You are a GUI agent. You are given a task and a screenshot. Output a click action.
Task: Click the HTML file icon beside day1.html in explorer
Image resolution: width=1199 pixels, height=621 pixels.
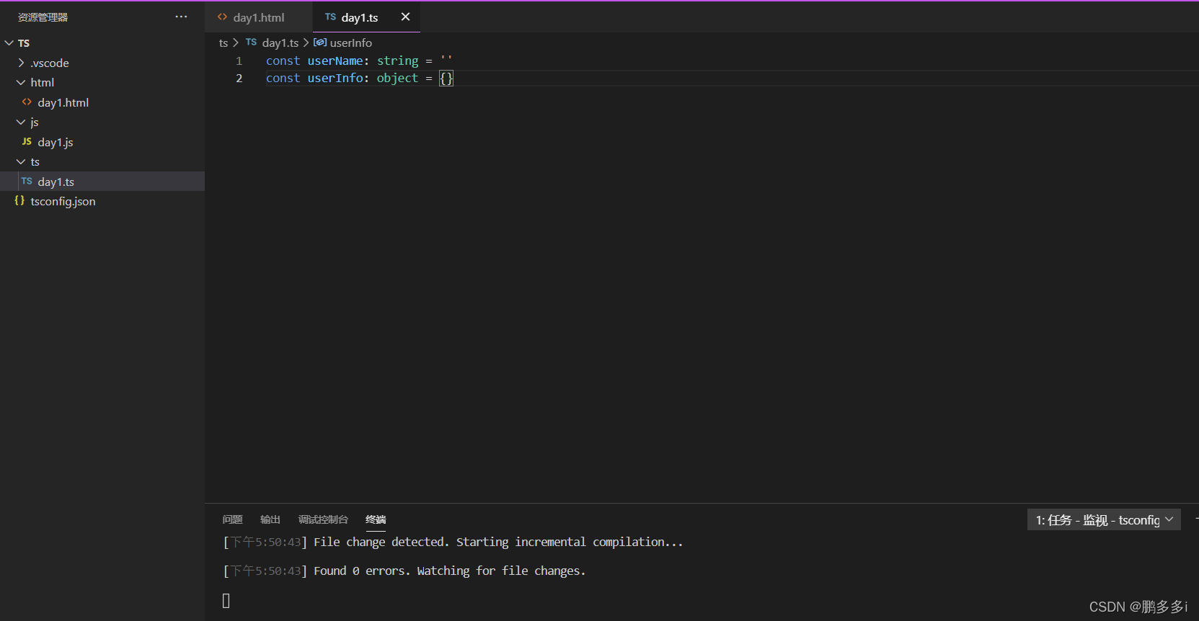point(27,102)
